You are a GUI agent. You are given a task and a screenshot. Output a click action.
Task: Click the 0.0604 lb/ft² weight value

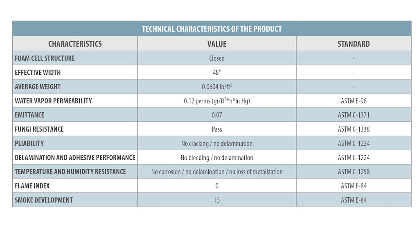click(x=217, y=87)
